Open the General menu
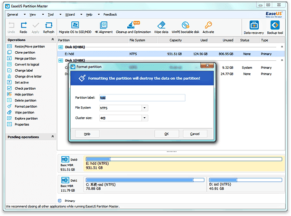Image resolution: width=291 pixels, height=216 pixels. (x=13, y=14)
